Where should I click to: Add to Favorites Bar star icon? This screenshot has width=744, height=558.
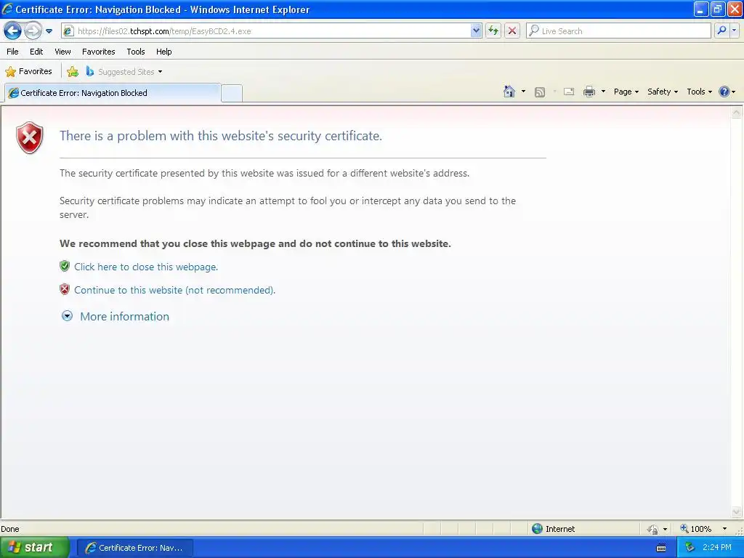[x=73, y=72]
